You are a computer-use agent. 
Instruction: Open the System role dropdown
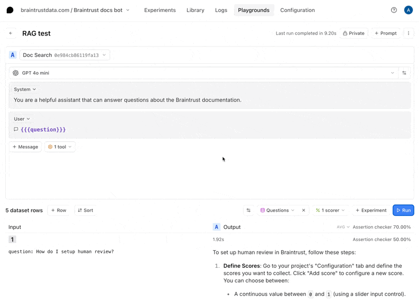tap(25, 89)
